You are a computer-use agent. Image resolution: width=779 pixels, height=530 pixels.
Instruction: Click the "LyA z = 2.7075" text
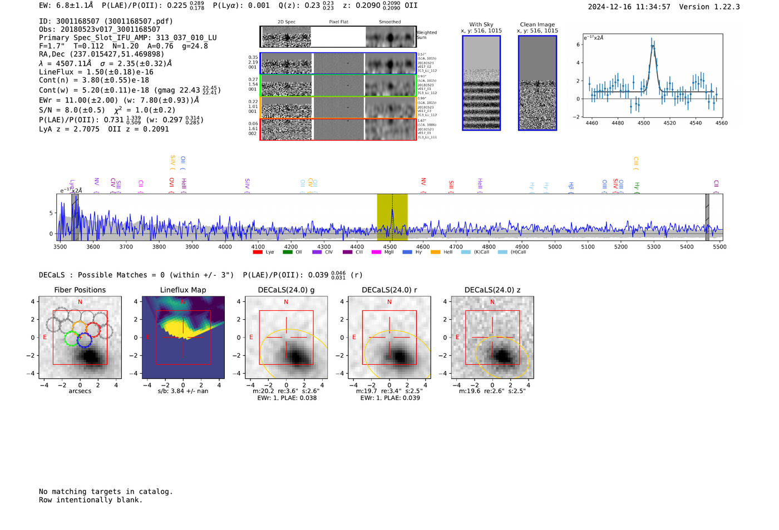69,129
